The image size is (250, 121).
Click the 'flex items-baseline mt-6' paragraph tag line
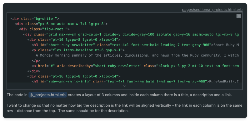(x=78, y=50)
